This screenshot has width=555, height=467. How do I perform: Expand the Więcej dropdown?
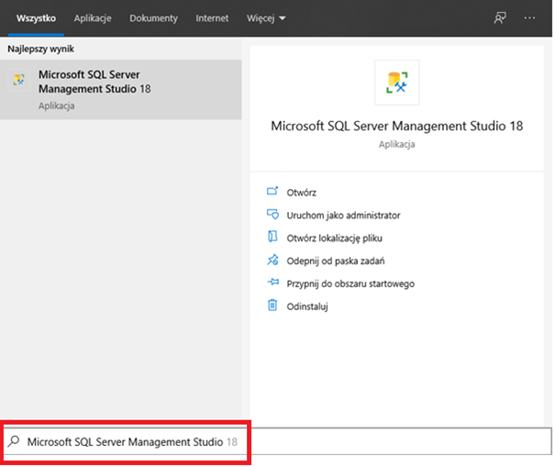coord(266,18)
